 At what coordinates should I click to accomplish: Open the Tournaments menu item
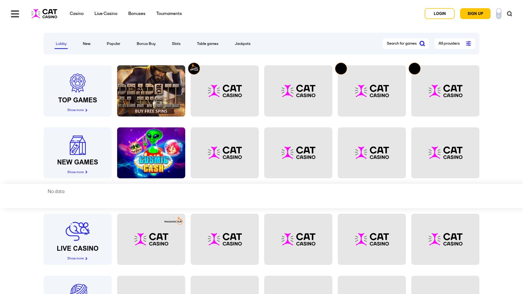coord(169,13)
